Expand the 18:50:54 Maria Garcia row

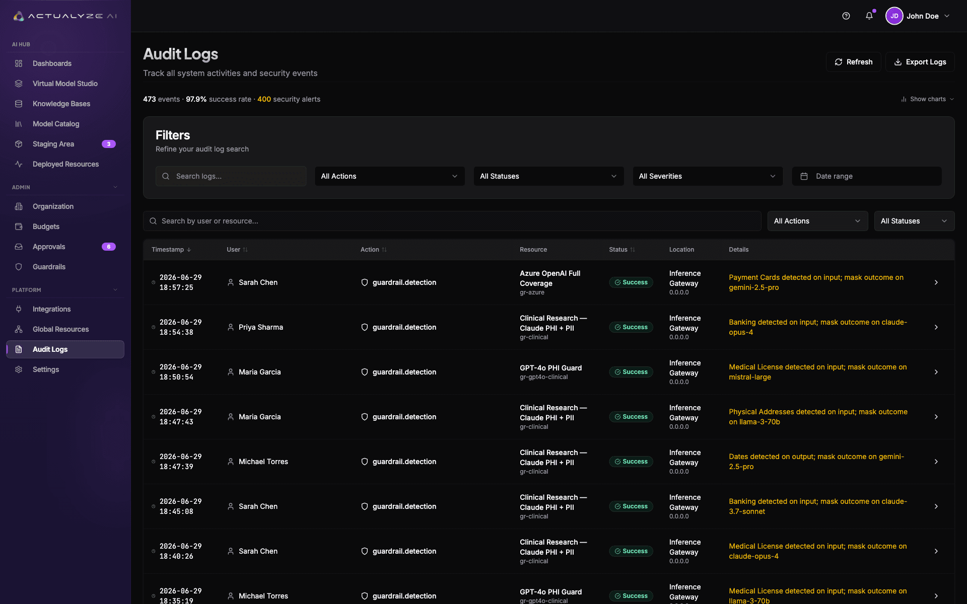pyautogui.click(x=936, y=372)
